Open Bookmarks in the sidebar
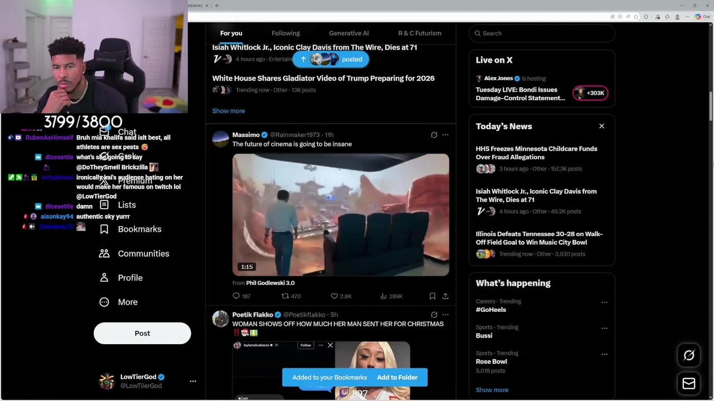 pyautogui.click(x=130, y=229)
